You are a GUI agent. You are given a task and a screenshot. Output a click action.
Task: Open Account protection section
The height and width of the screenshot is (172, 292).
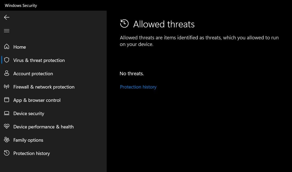(53, 74)
